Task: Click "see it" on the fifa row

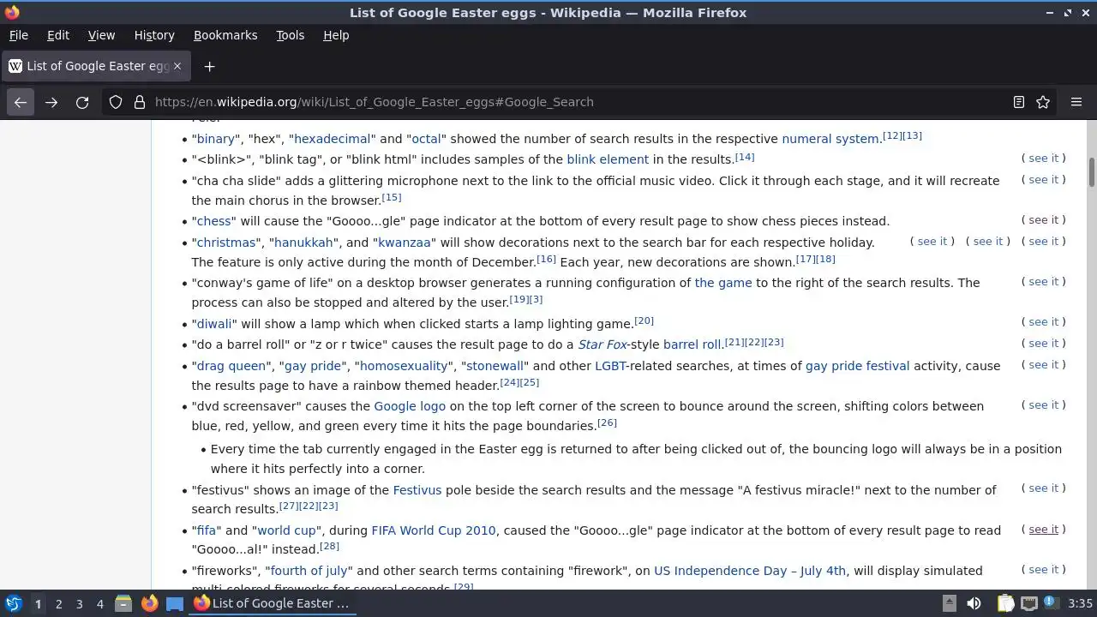Action: 1043,530
